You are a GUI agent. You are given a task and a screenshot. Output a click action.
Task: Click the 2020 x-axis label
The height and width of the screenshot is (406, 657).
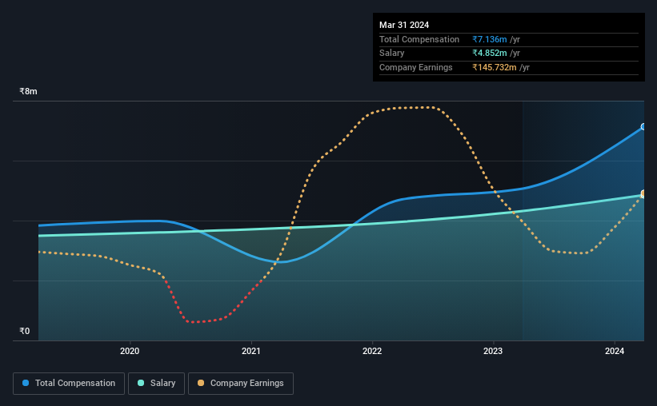coord(130,351)
